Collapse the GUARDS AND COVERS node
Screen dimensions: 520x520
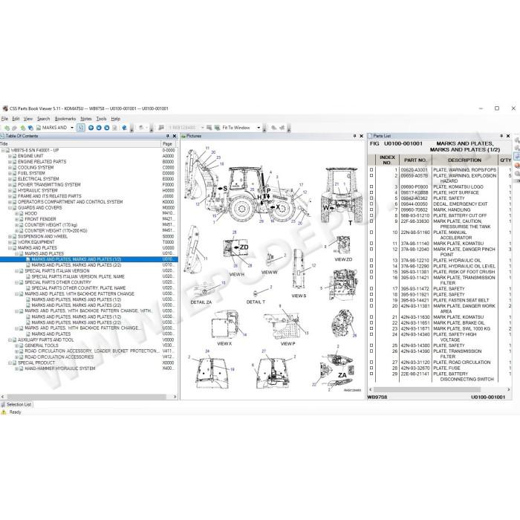pyautogui.click(x=10, y=207)
